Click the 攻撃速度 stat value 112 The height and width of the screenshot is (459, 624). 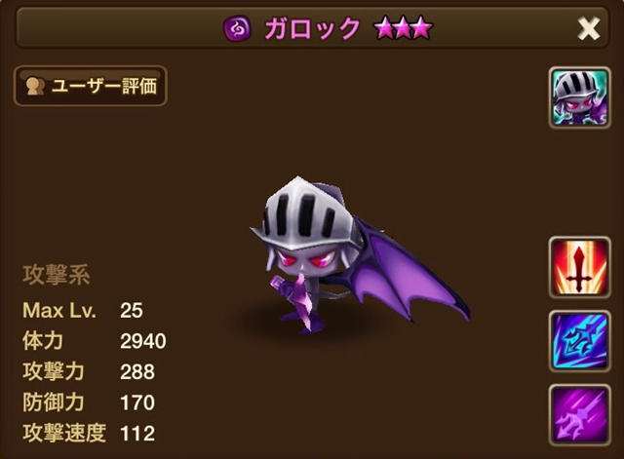pos(137,433)
